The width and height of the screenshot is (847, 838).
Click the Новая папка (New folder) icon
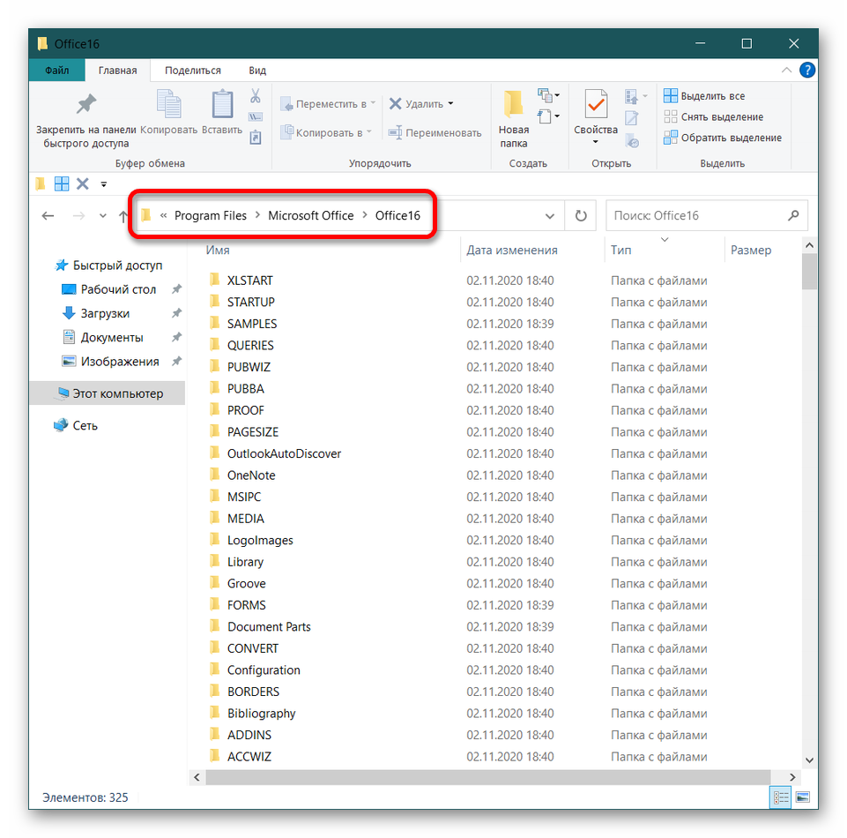tap(513, 104)
